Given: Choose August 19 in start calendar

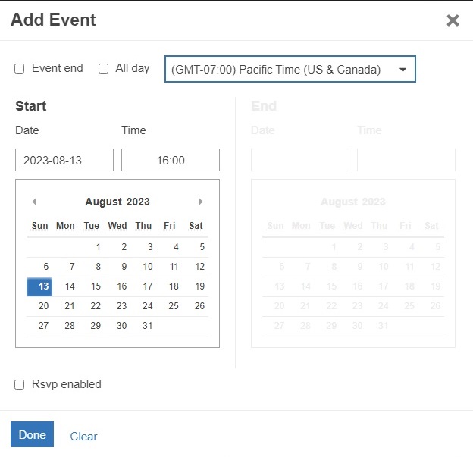Looking at the screenshot, I should click(x=199, y=286).
